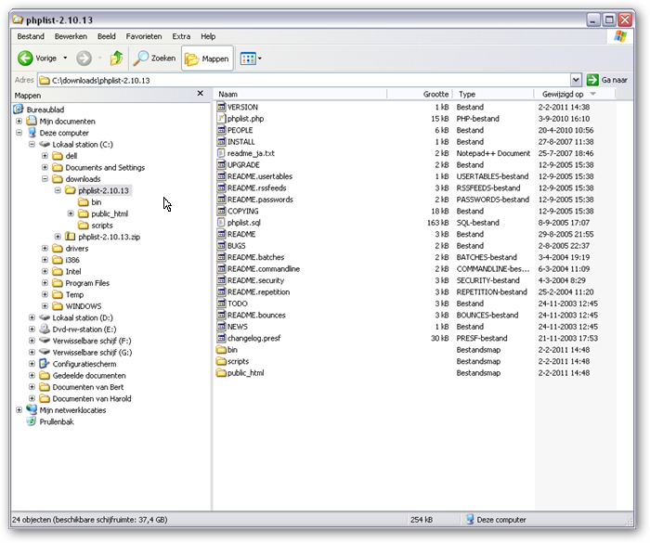Open the Vorige history dropdown arrow

coord(65,58)
